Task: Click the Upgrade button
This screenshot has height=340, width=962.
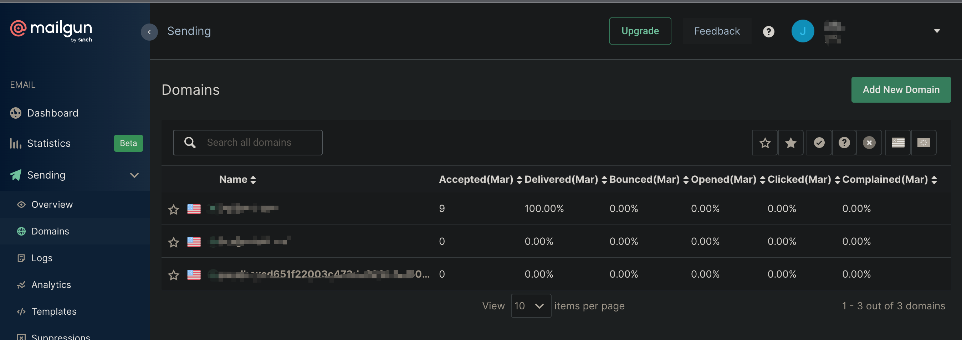Action: click(x=640, y=31)
